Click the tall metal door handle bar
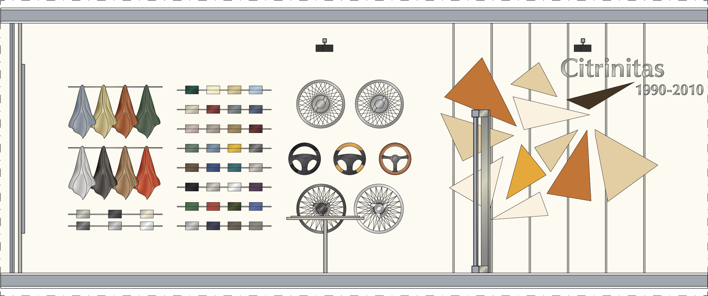708x296 pixels. [x=481, y=192]
